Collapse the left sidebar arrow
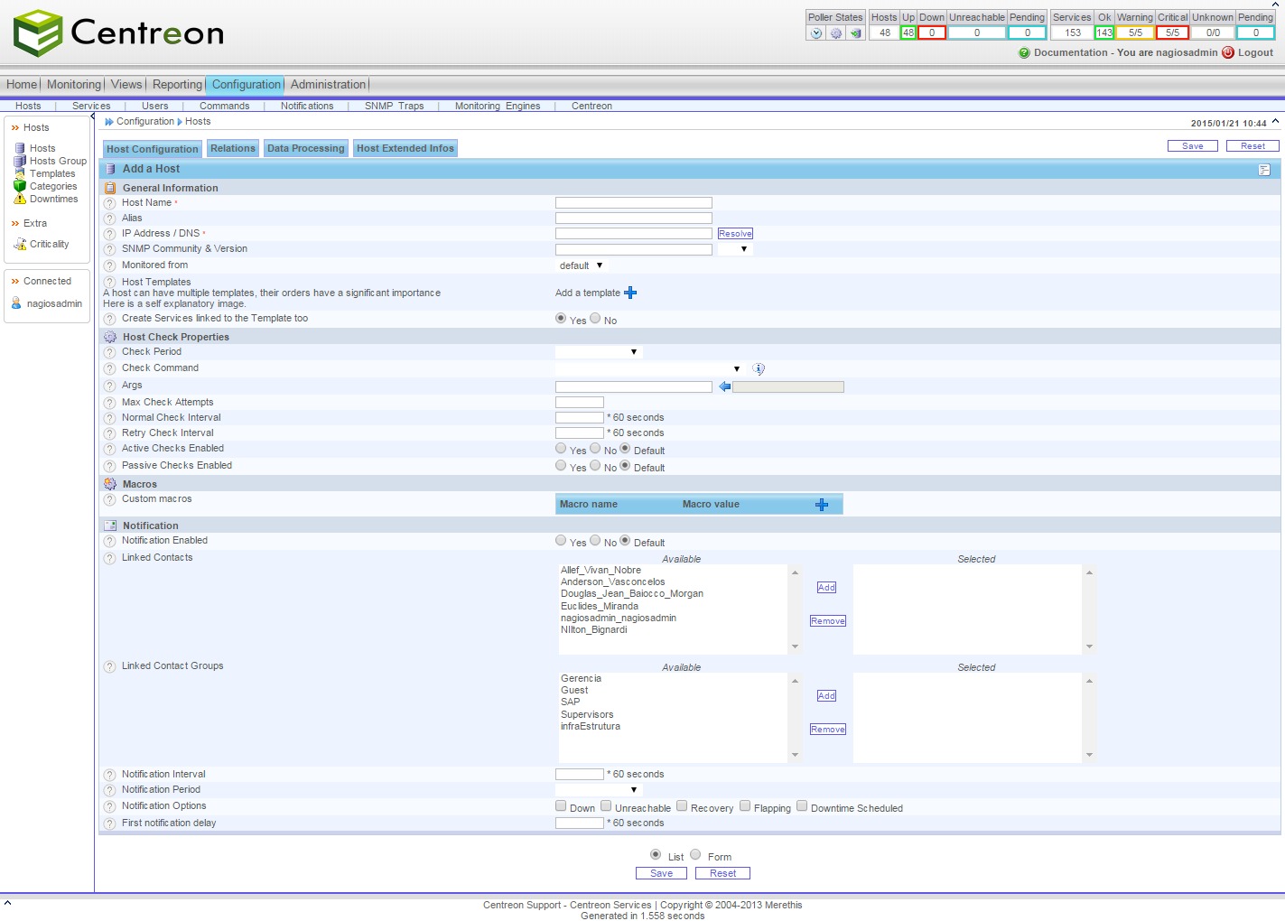The height and width of the screenshot is (921, 1285). [93, 116]
